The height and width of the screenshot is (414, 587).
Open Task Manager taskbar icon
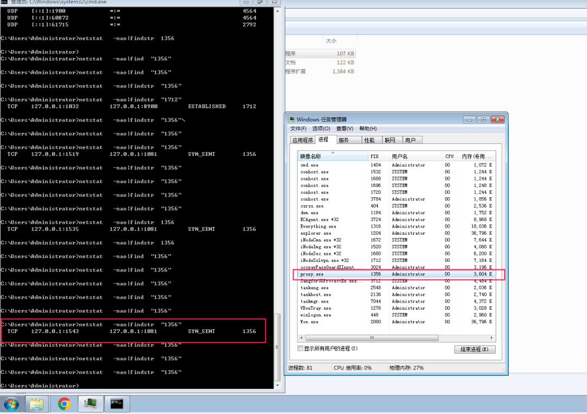(x=91, y=404)
